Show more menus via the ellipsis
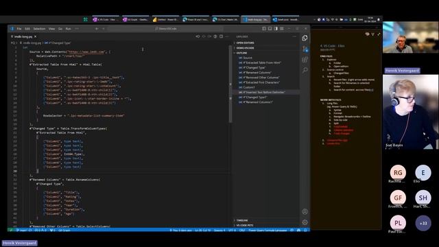 (77, 29)
